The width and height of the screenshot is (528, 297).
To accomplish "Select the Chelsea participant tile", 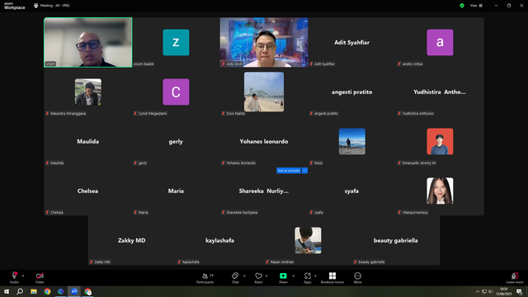I will pos(88,191).
